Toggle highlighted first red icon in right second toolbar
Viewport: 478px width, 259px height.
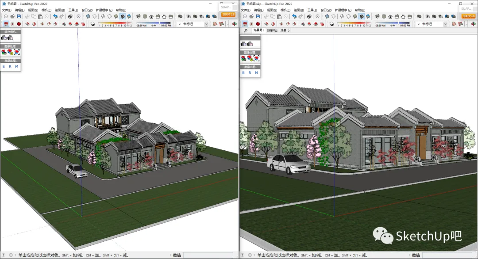pos(245,24)
